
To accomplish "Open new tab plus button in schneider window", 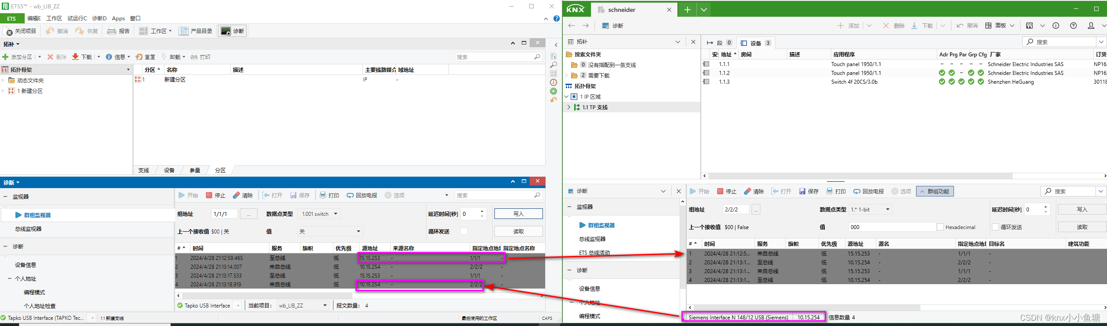I will pos(688,10).
